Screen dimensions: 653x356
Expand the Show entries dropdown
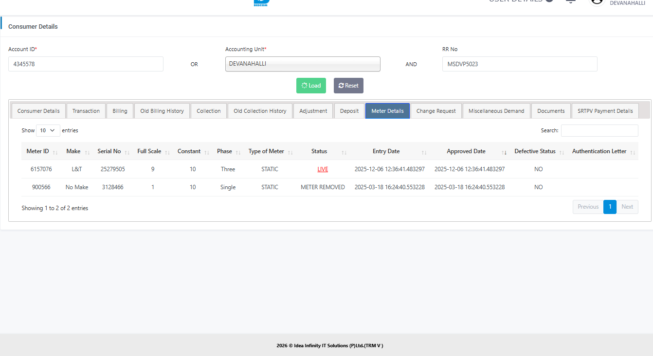coord(48,130)
